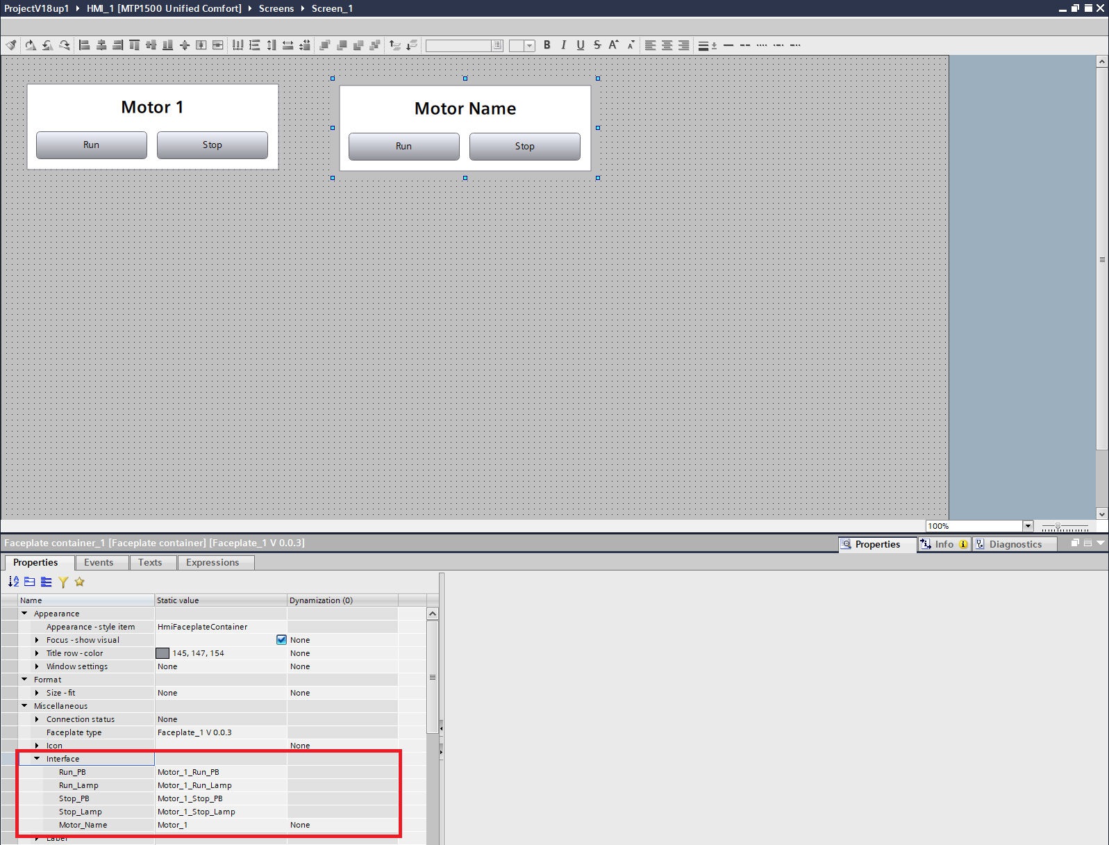Image resolution: width=1109 pixels, height=845 pixels.
Task: Collapse the Miscellaneous category
Action: [24, 706]
